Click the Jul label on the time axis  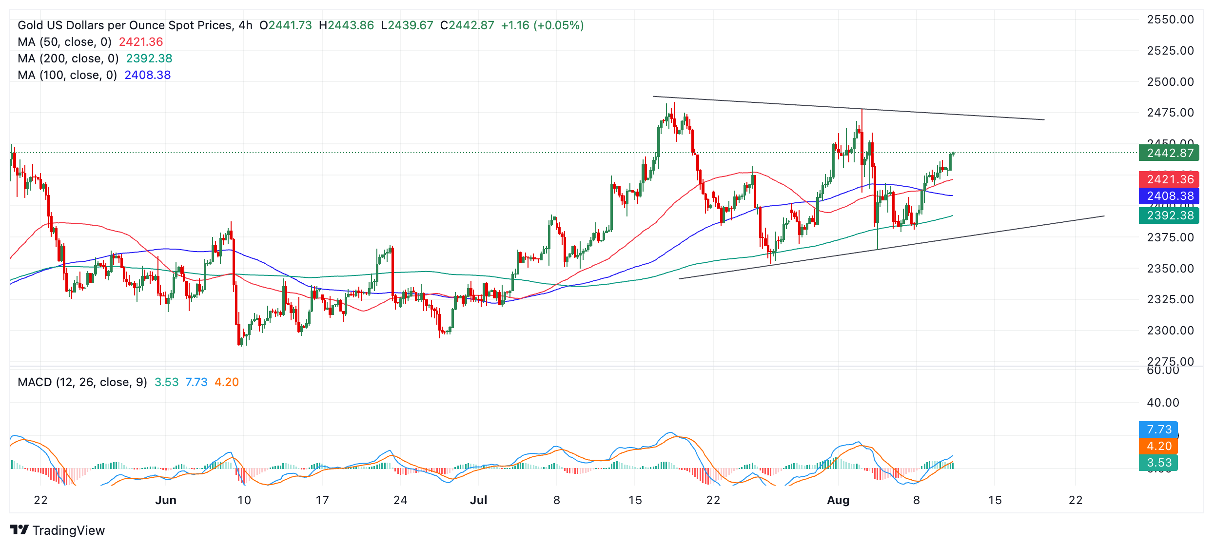pyautogui.click(x=478, y=500)
